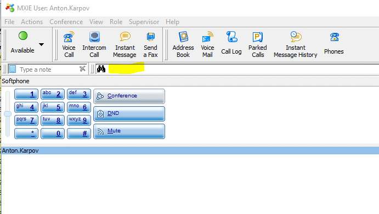The image size is (379, 214).
Task: Toggle the Mute softphone button
Action: pos(129,131)
